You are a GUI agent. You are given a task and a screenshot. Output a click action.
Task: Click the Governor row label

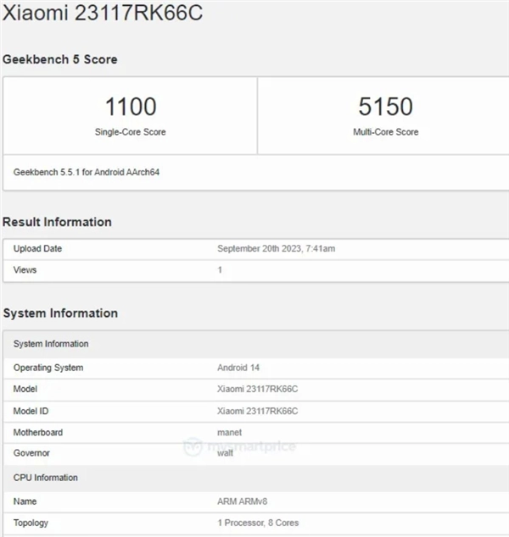32,454
